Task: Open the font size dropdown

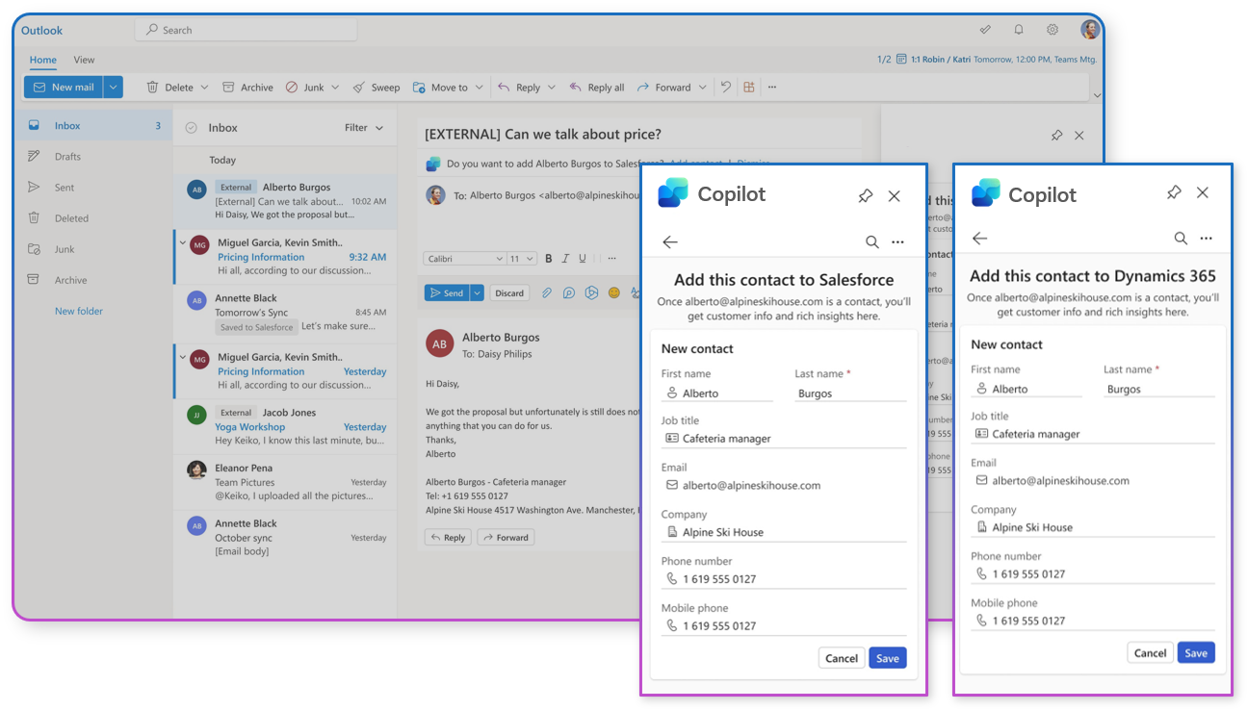Action: click(521, 258)
